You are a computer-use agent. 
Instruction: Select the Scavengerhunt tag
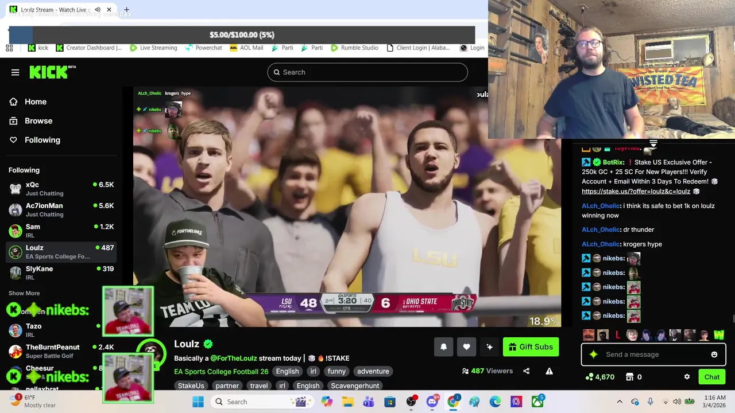point(355,385)
